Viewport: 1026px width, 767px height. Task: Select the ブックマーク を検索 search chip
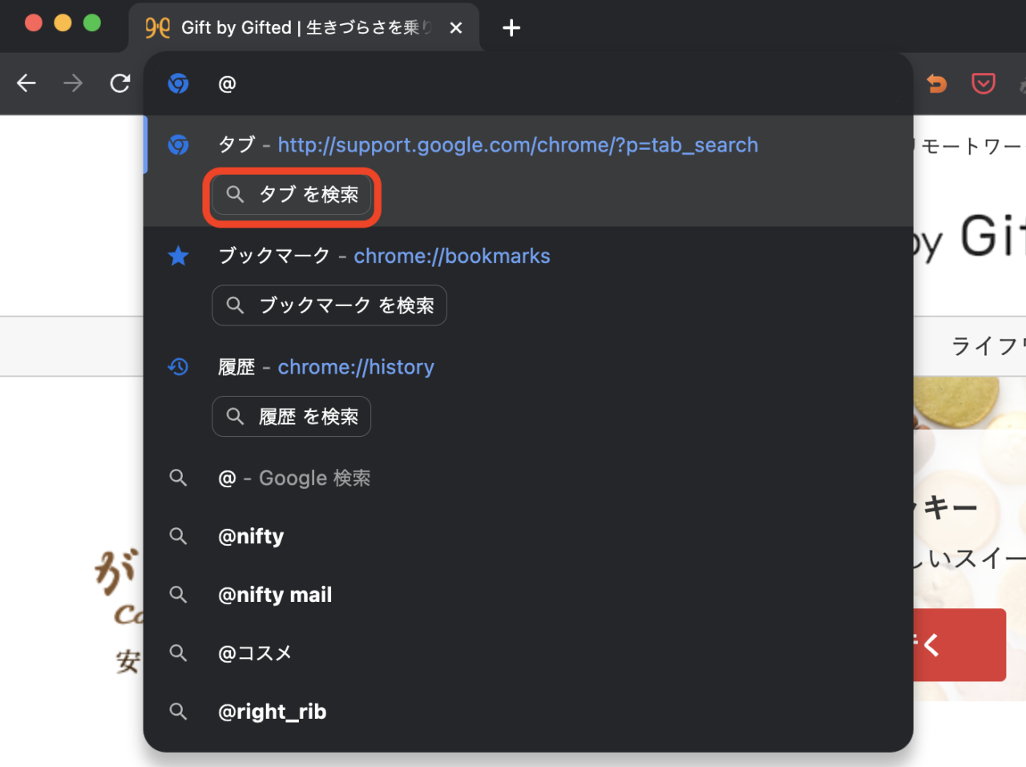click(x=329, y=305)
